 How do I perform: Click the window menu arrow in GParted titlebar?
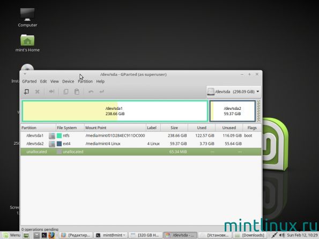coord(25,74)
